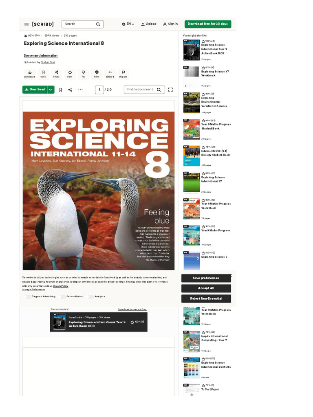Click the Upload button in header
The width and height of the screenshot is (313, 417).
[x=148, y=24]
